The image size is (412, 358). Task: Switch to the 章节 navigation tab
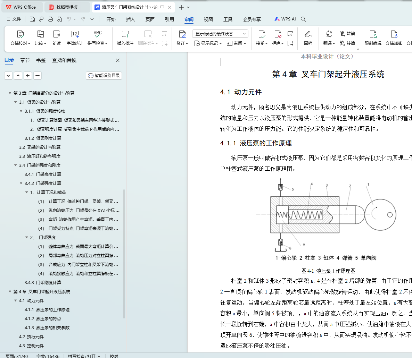(x=25, y=60)
